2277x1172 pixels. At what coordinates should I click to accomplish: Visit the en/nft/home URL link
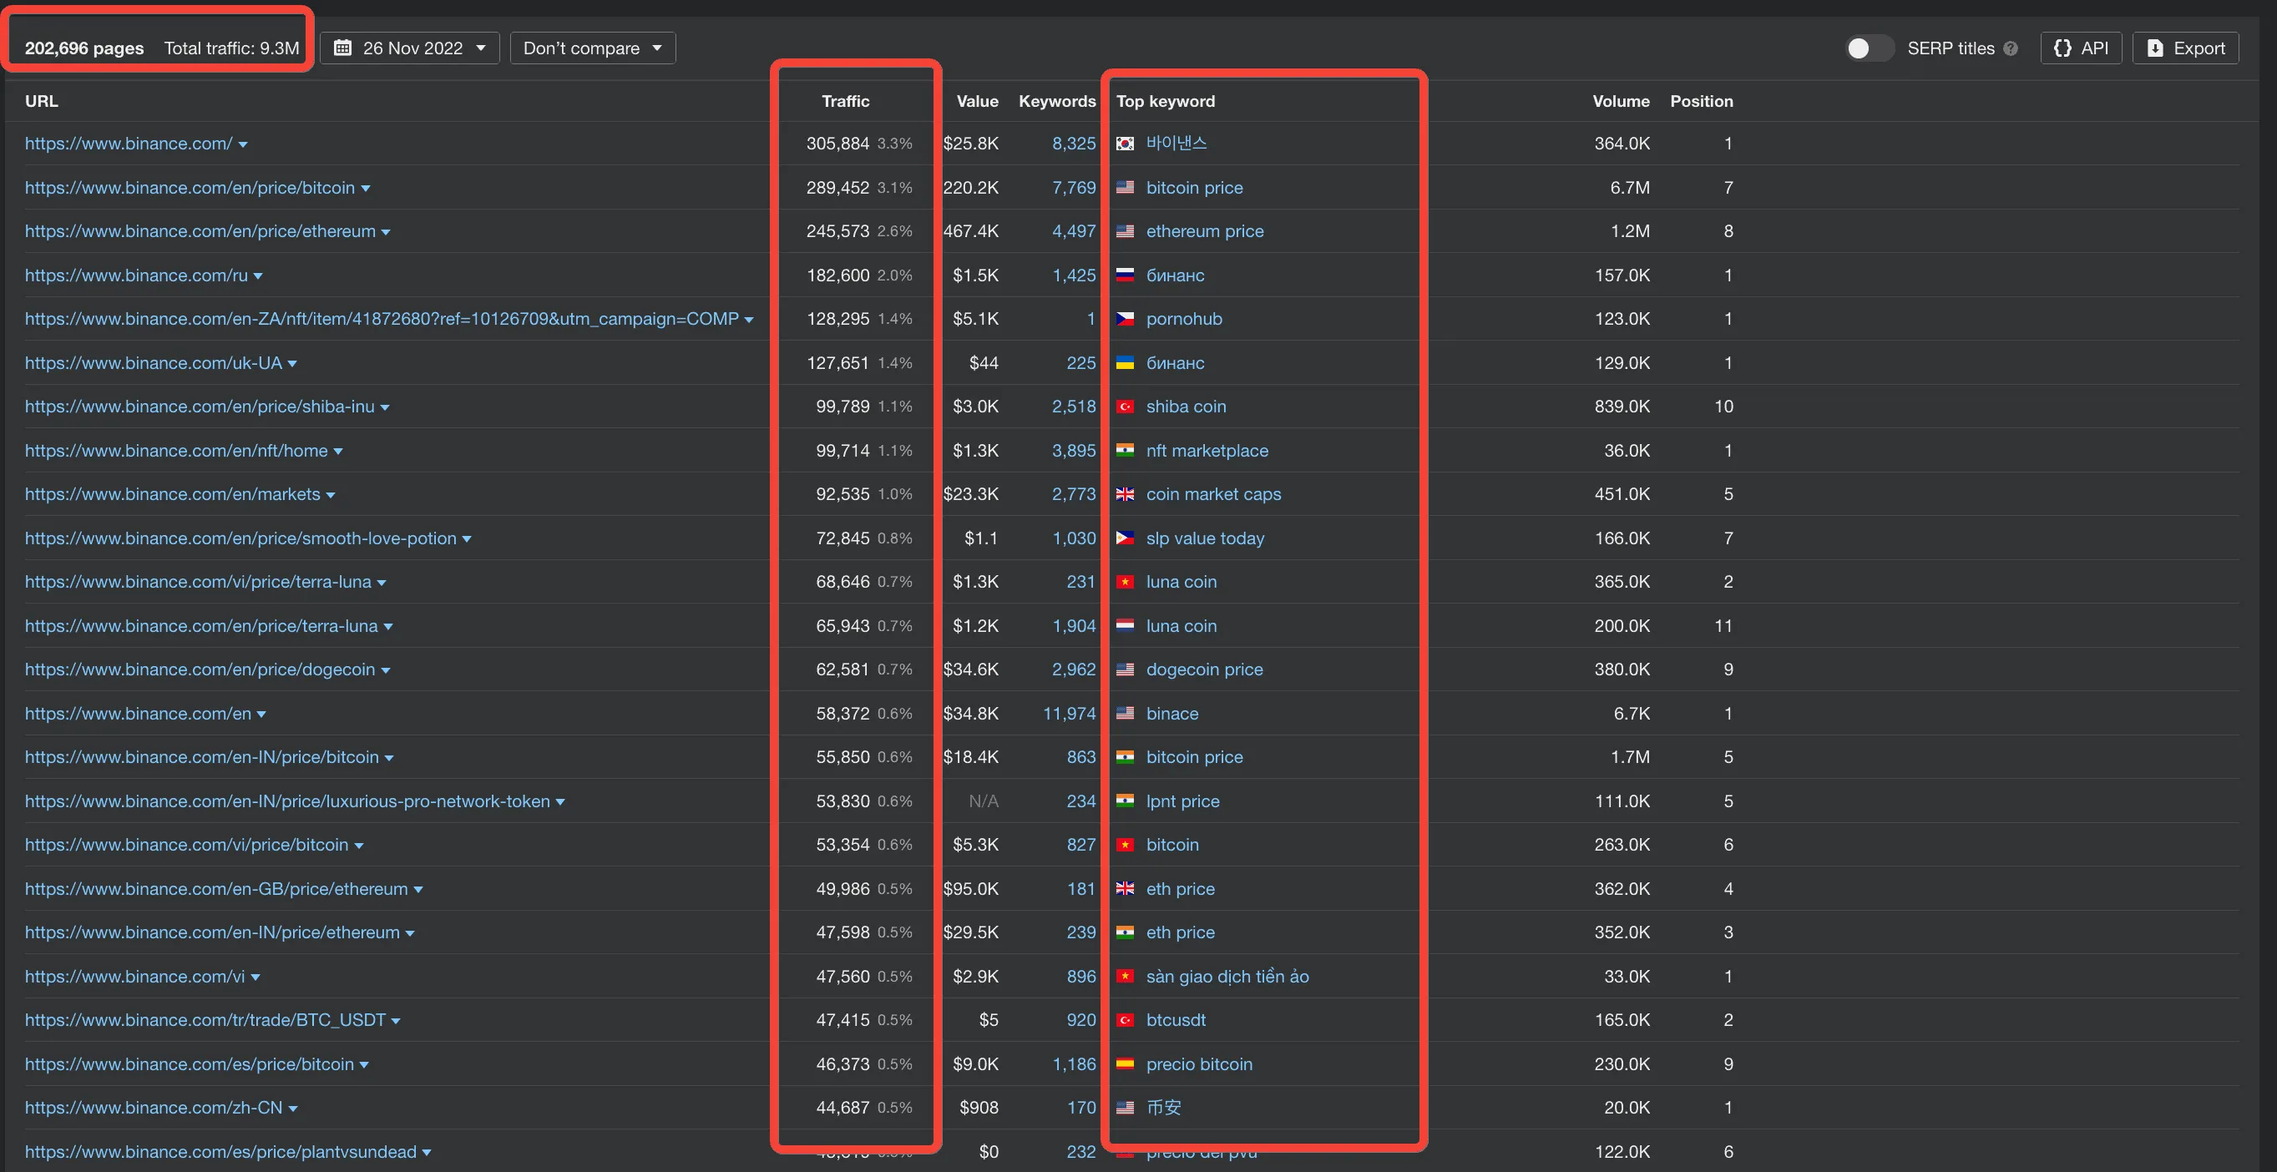tap(176, 451)
